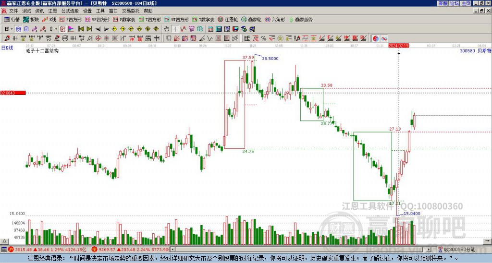Open the 交易委托 menu
This screenshot has width=492, height=263.
coord(131,11)
